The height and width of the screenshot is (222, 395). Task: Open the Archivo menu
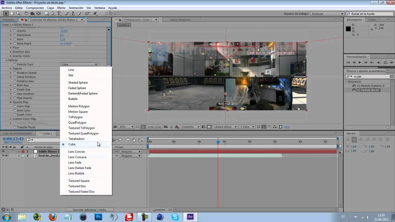(7, 8)
